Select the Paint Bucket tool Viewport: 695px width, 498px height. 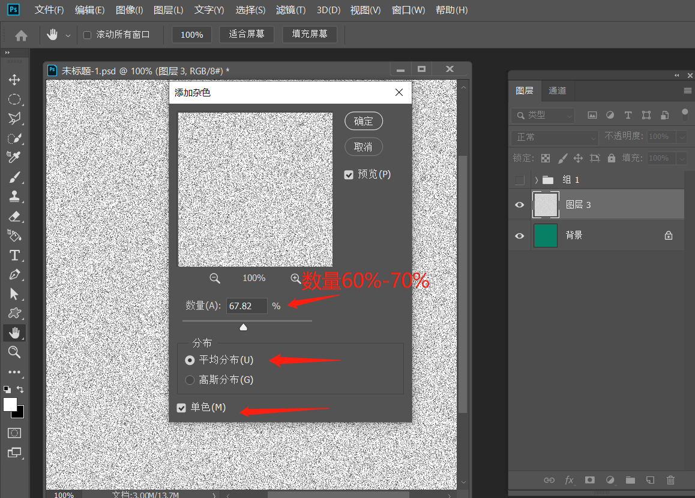pyautogui.click(x=14, y=236)
